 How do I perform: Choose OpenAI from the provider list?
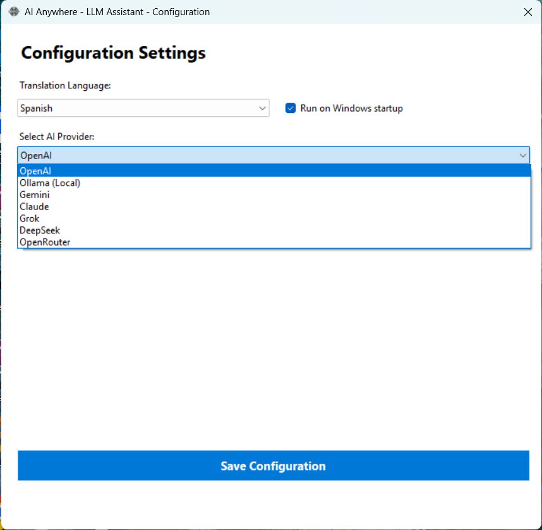274,170
